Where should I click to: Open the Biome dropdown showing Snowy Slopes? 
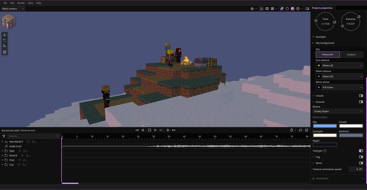click(338, 111)
